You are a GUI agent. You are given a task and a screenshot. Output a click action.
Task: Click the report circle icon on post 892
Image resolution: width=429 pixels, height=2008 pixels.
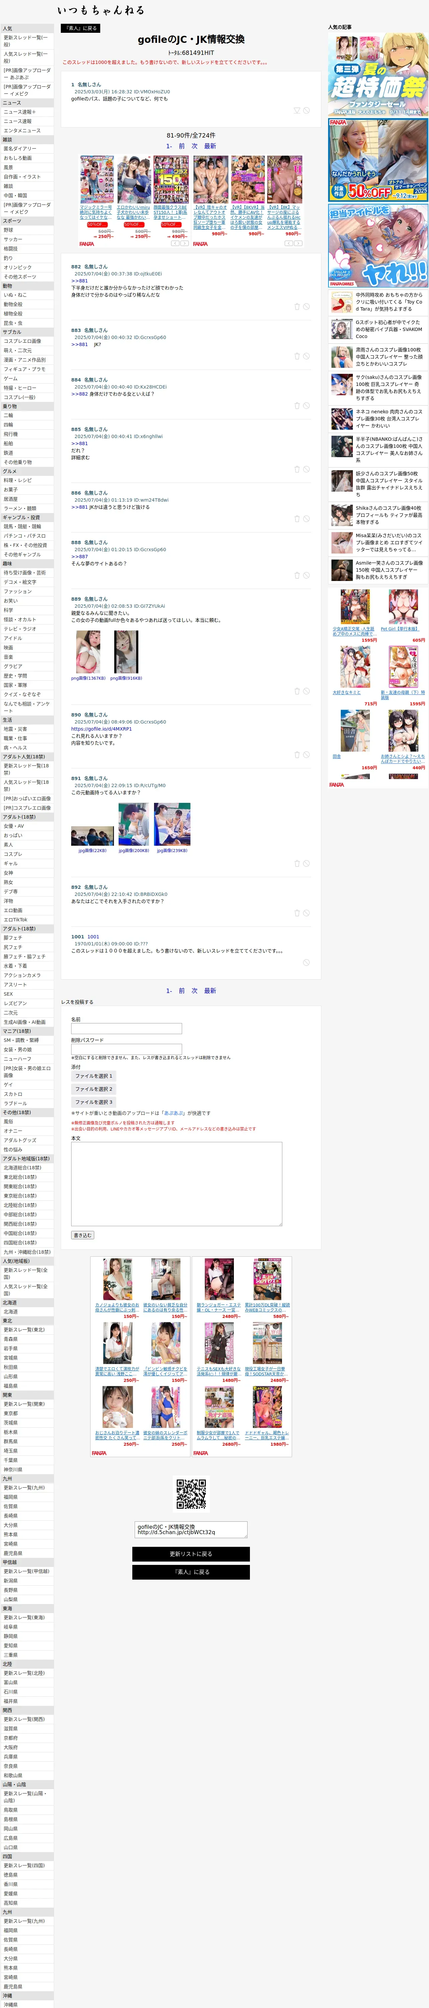(307, 913)
